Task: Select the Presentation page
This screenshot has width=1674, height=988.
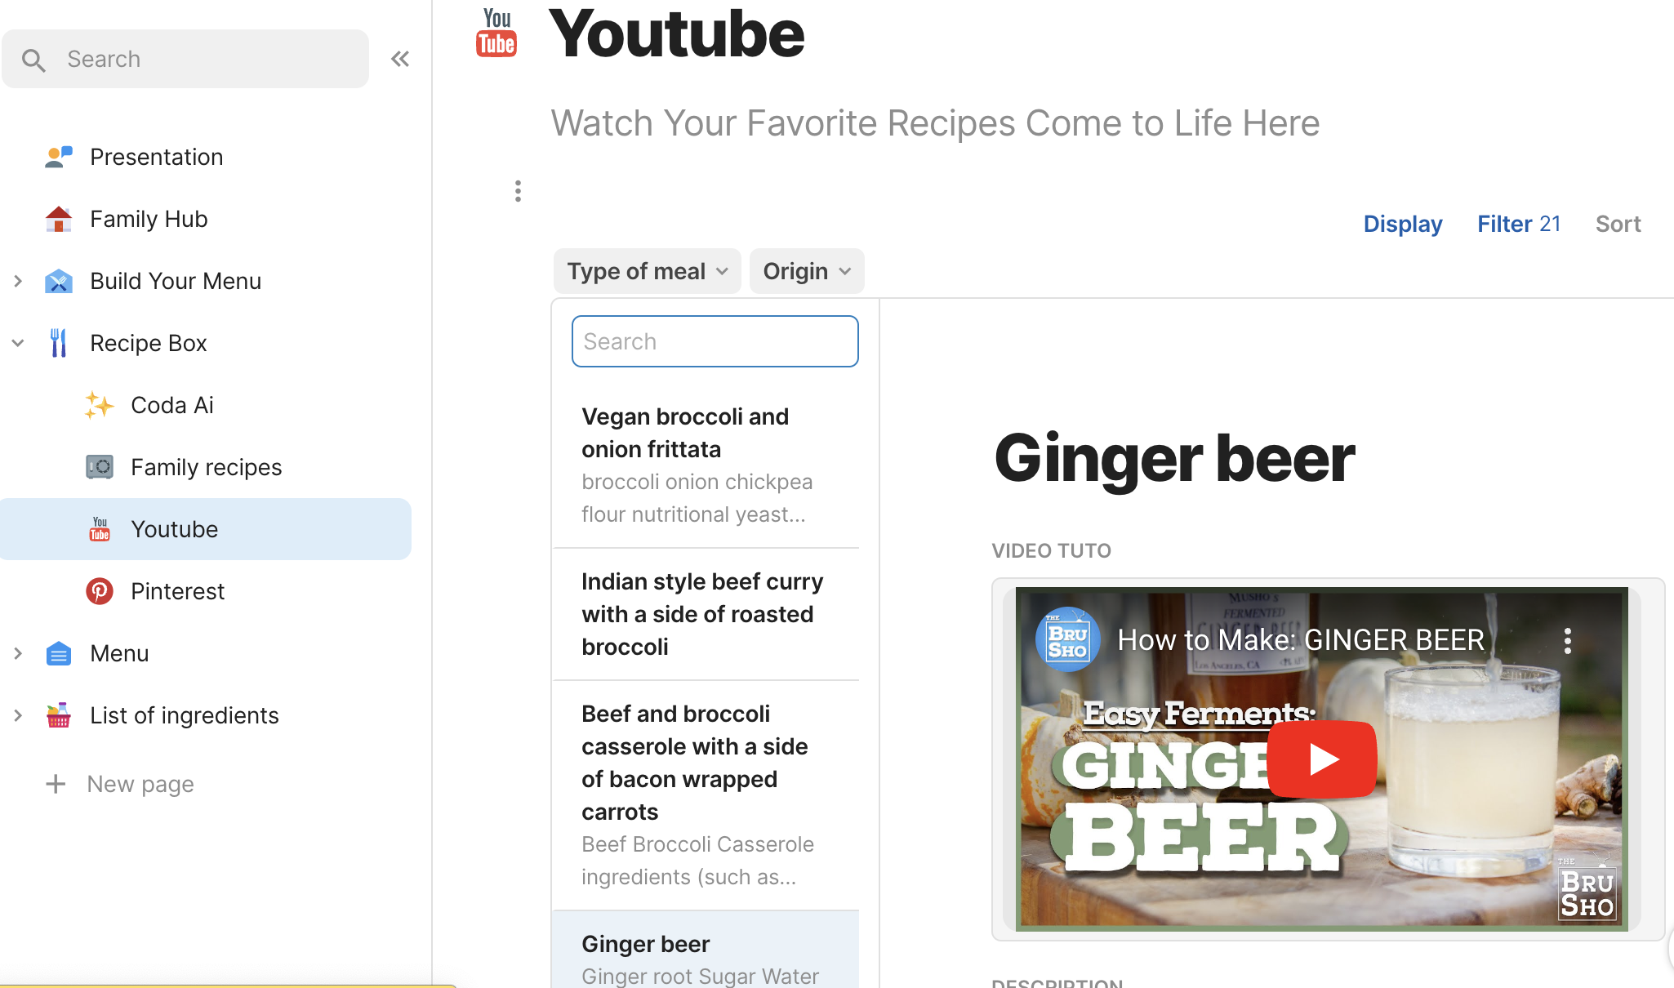Action: (x=156, y=156)
